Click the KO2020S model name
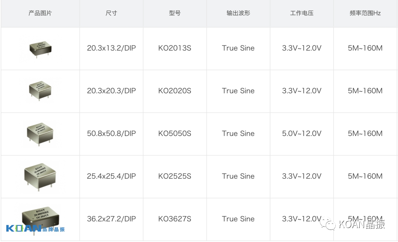This screenshot has height=242, width=398. pyautogui.click(x=175, y=91)
